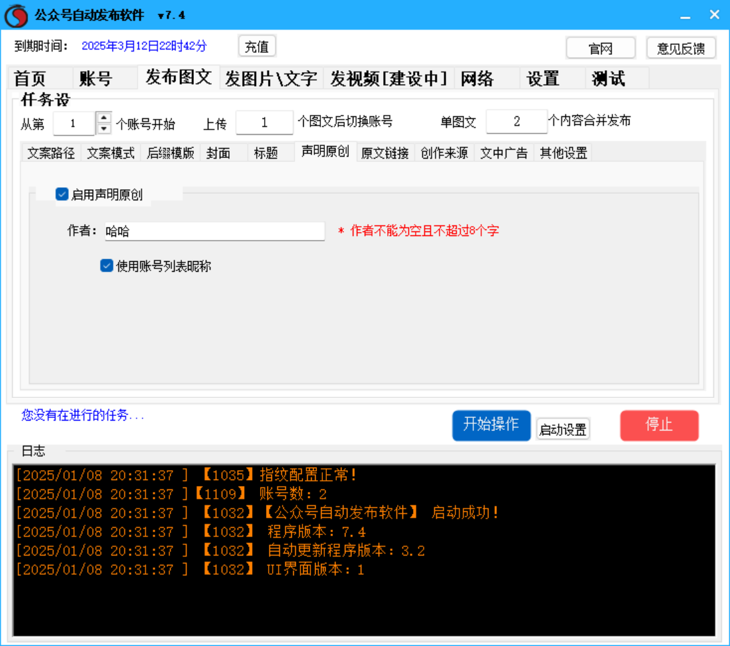Click the 您没有在进行的任务 status text
Image resolution: width=730 pixels, height=646 pixels.
click(x=83, y=415)
